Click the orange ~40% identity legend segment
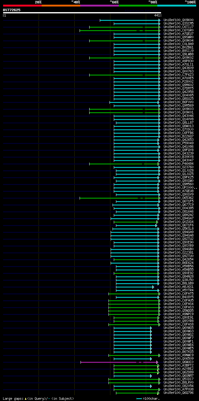Viewport: 199px width, 401px height. [61, 5]
